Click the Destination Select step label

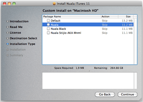[x=23, y=38]
